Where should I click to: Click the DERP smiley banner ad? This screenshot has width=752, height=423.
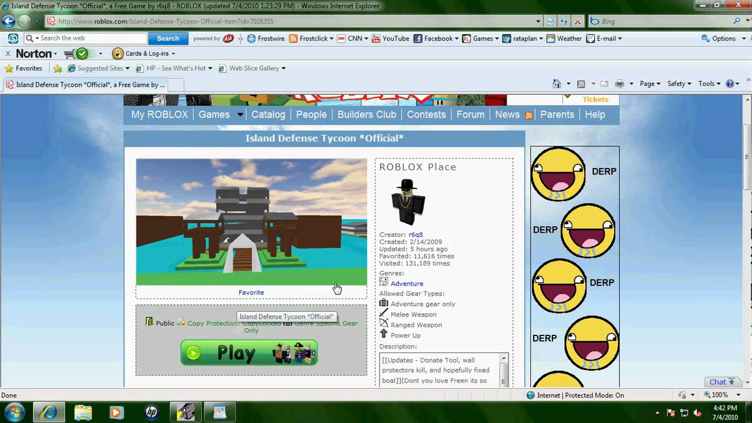coord(575,266)
